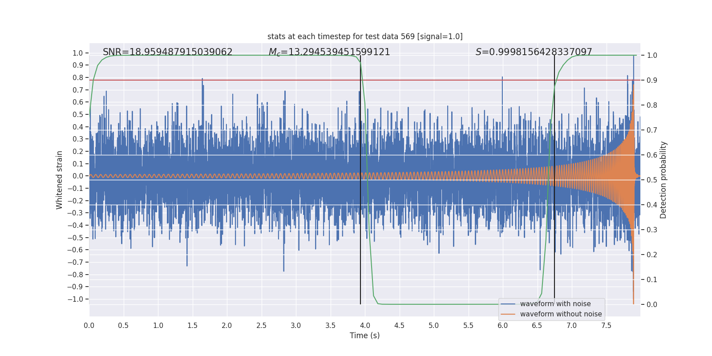The height and width of the screenshot is (356, 712).
Task: Click the right-axis tick label 0.9
Action: pyautogui.click(x=652, y=81)
